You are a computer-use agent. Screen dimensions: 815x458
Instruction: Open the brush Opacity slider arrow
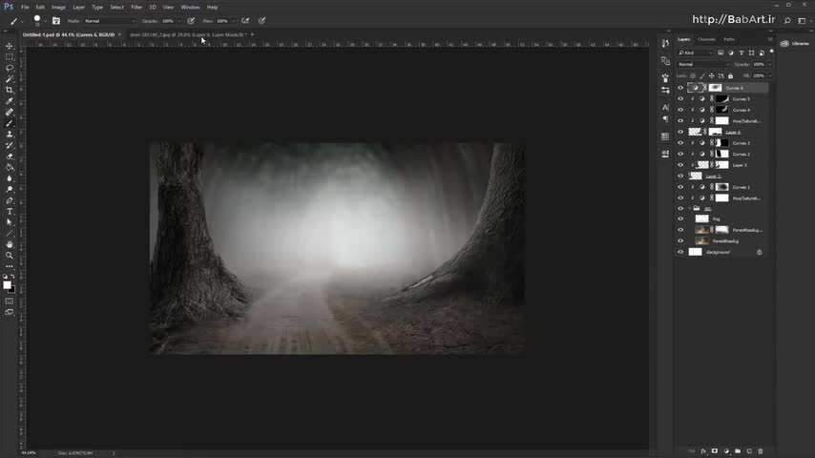[x=179, y=21]
